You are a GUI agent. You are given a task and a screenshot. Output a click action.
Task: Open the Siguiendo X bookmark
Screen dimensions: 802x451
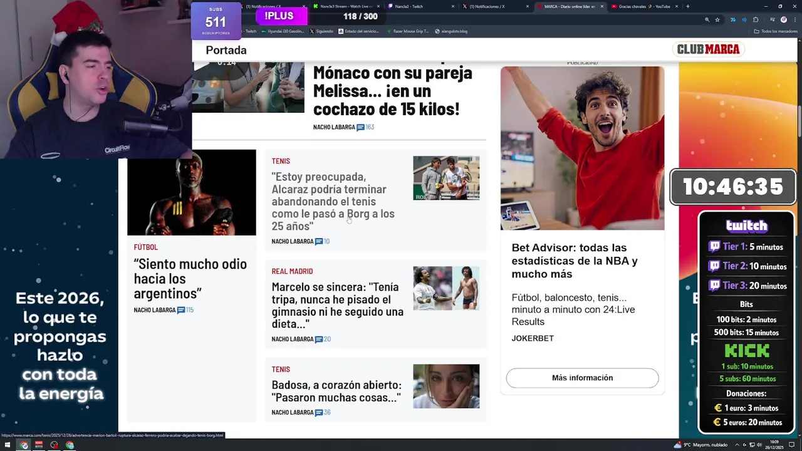pyautogui.click(x=322, y=31)
